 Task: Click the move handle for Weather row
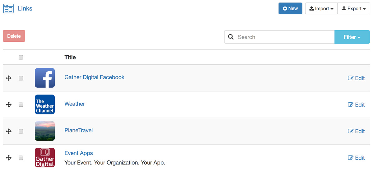(9, 105)
